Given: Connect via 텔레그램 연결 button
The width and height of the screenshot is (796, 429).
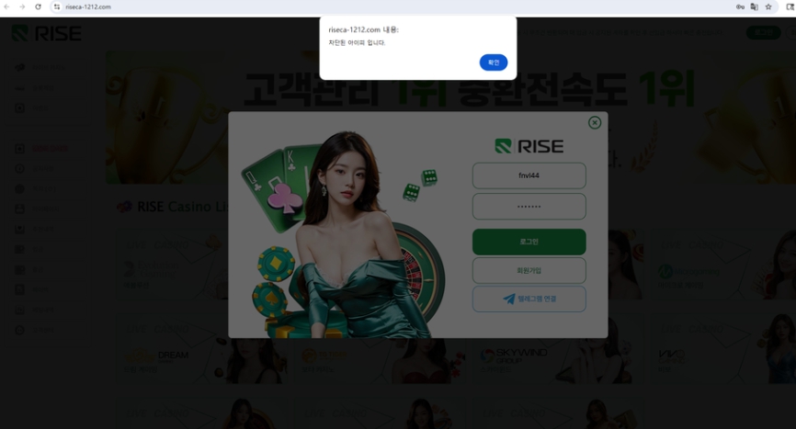Looking at the screenshot, I should pos(529,299).
